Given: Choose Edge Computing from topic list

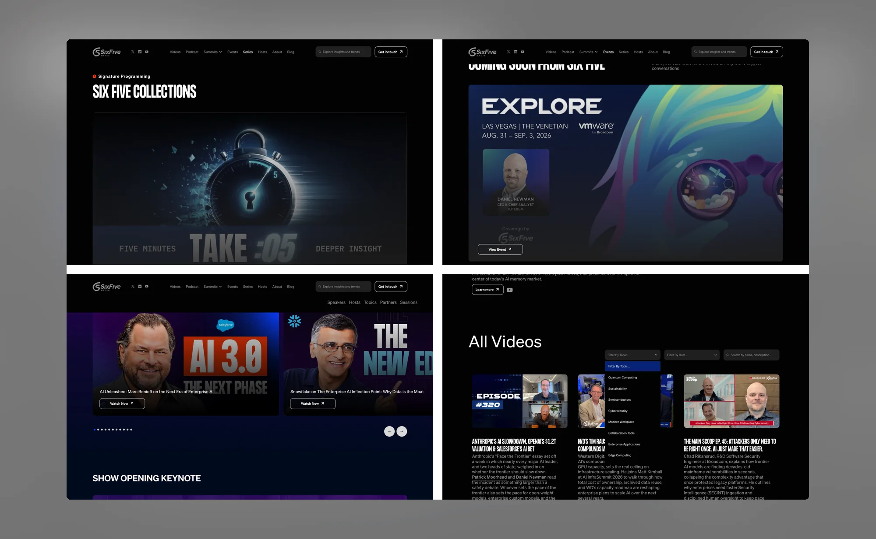Looking at the screenshot, I should pos(632,455).
